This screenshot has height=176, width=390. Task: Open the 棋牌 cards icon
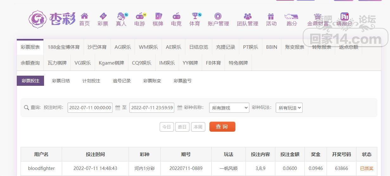tap(158, 16)
